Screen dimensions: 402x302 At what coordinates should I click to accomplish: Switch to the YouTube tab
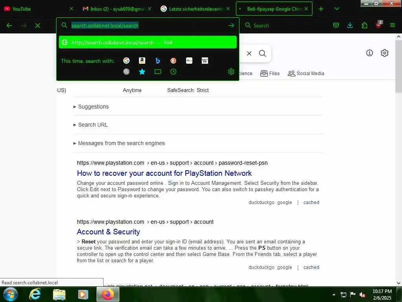[38, 9]
